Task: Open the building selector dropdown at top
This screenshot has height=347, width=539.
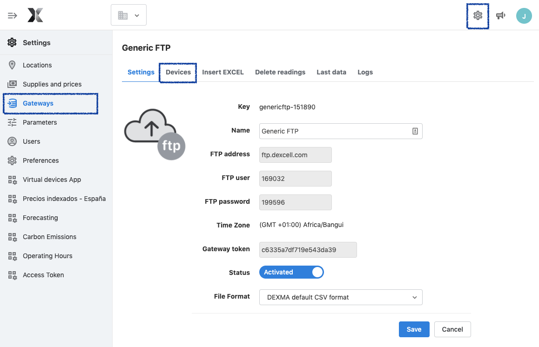Action: click(x=128, y=14)
